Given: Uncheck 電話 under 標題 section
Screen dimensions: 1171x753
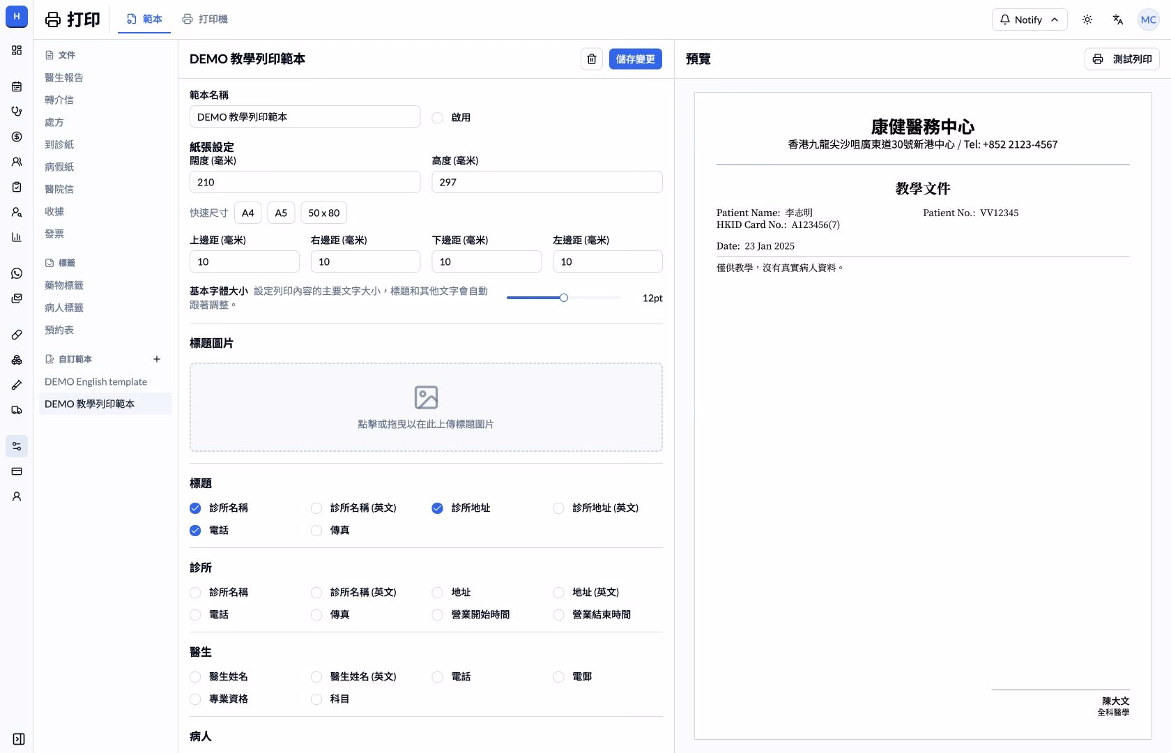Looking at the screenshot, I should pyautogui.click(x=195, y=531).
